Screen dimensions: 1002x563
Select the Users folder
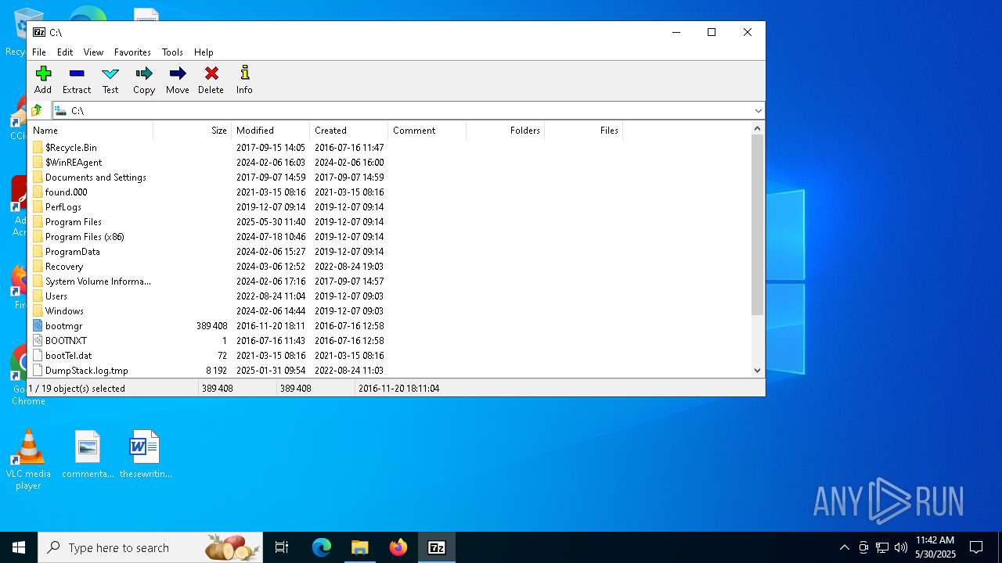point(56,296)
